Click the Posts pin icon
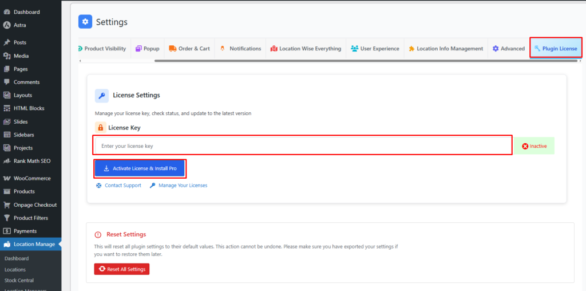The width and height of the screenshot is (586, 291). tap(7, 42)
